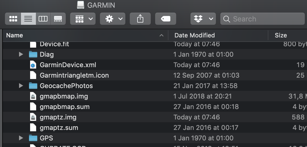The width and height of the screenshot is (307, 147).
Task: Switch to list view
Action: 28,19
